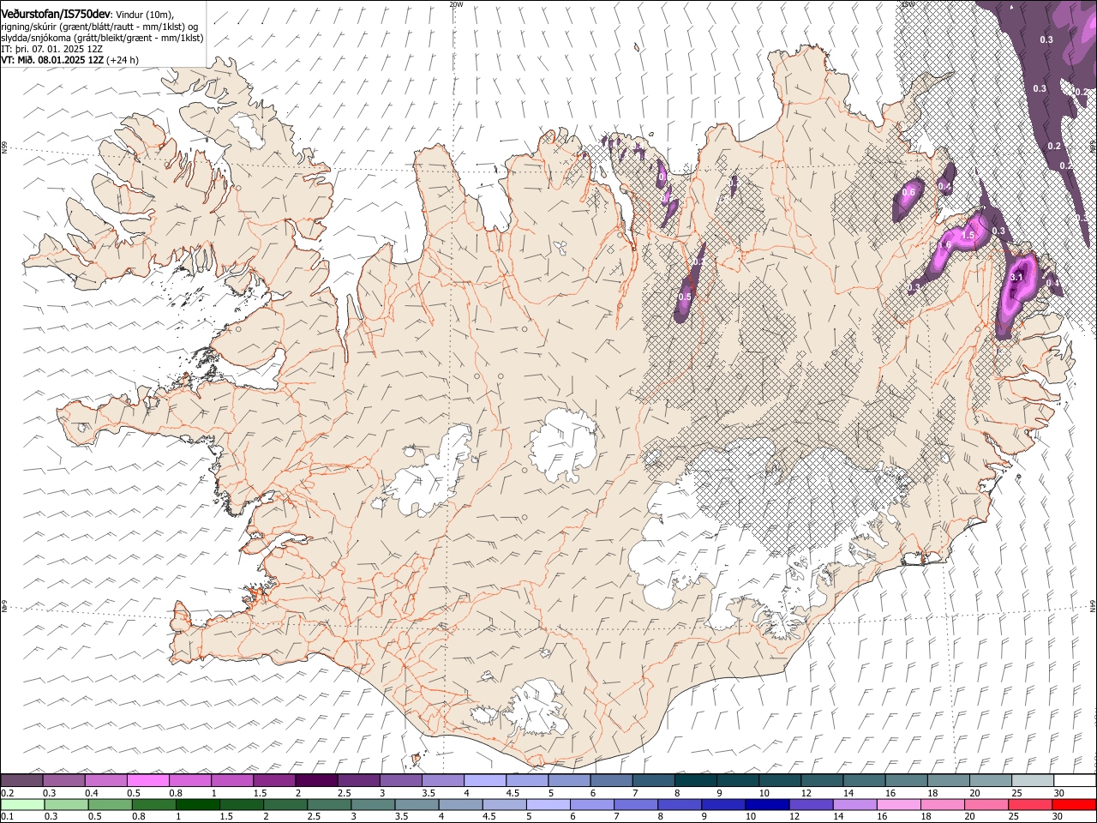Select the blue-grey rain scale swatch labeled 4
Screen dimensions: 1097x823
point(459,804)
